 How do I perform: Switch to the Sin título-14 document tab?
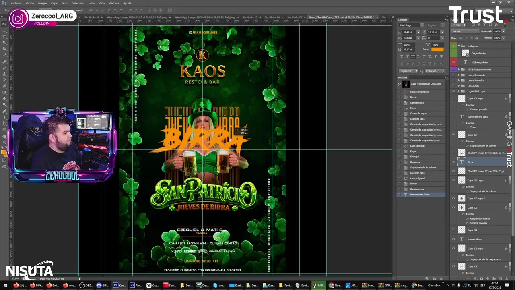tap(272, 17)
